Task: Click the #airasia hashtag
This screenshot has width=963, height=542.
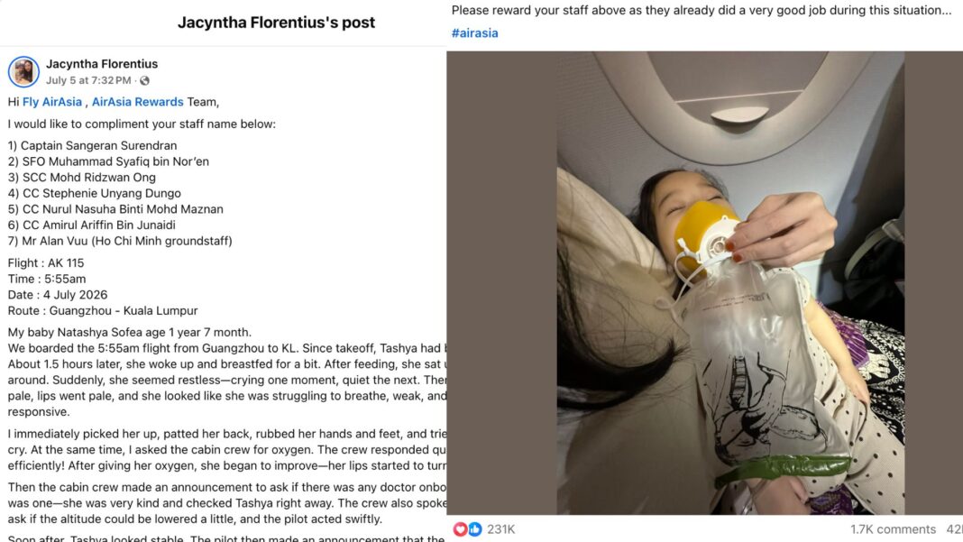Action: (475, 33)
